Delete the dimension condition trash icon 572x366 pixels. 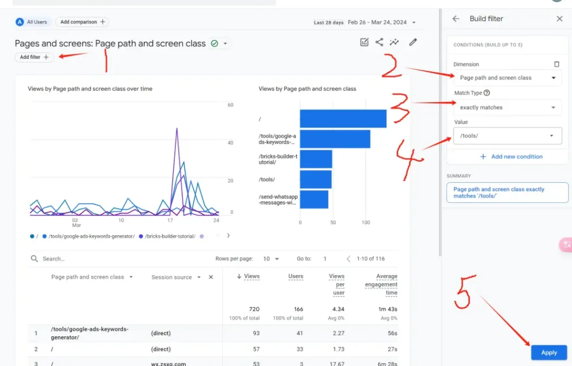click(x=556, y=64)
